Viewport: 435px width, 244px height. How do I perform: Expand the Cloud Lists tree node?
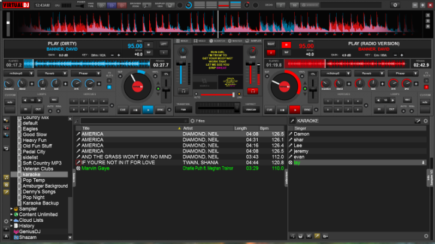click(x=11, y=220)
